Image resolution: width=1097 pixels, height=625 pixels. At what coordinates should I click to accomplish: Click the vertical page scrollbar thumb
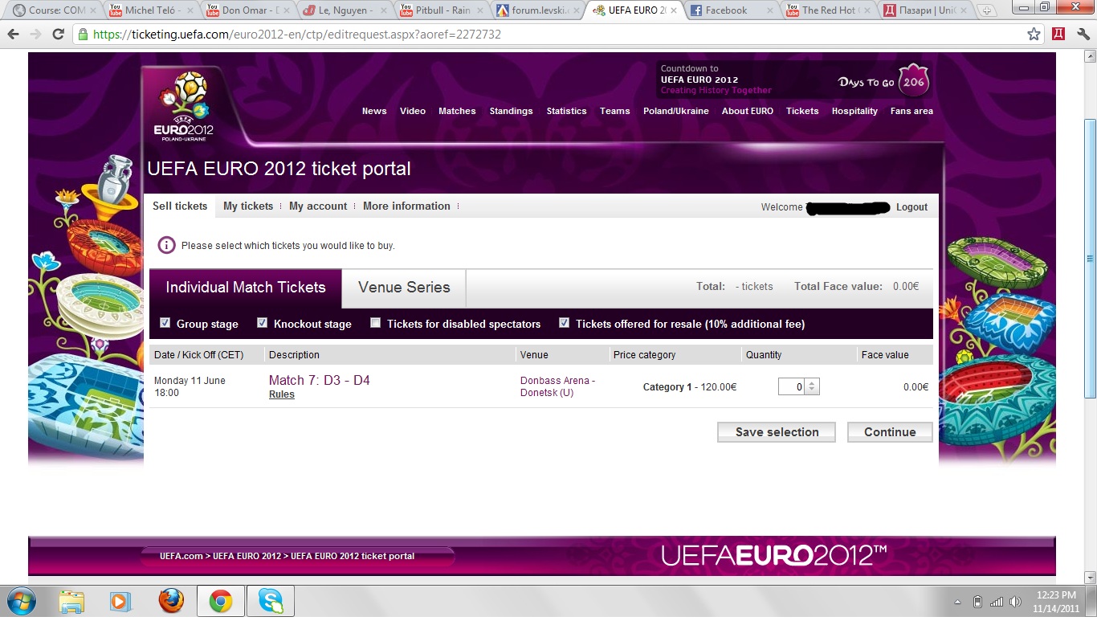pyautogui.click(x=1090, y=257)
